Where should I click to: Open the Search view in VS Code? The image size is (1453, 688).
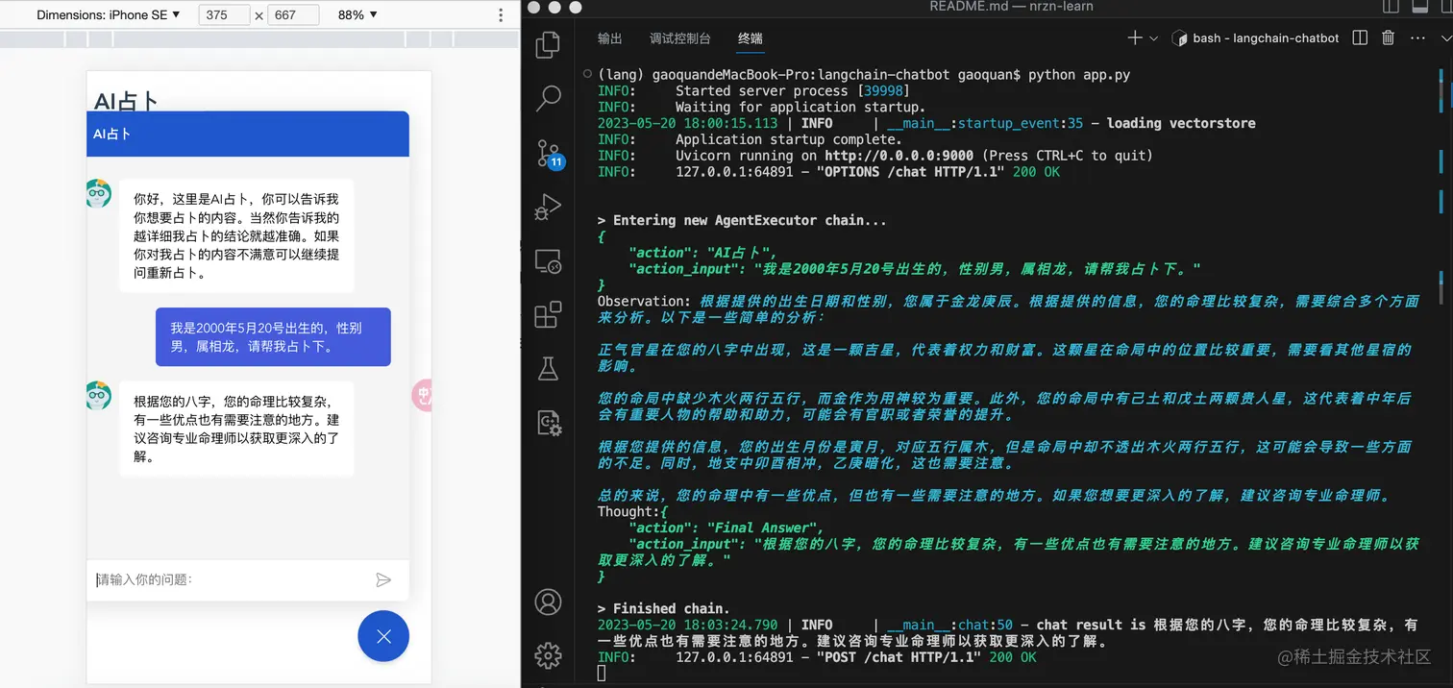coord(548,97)
